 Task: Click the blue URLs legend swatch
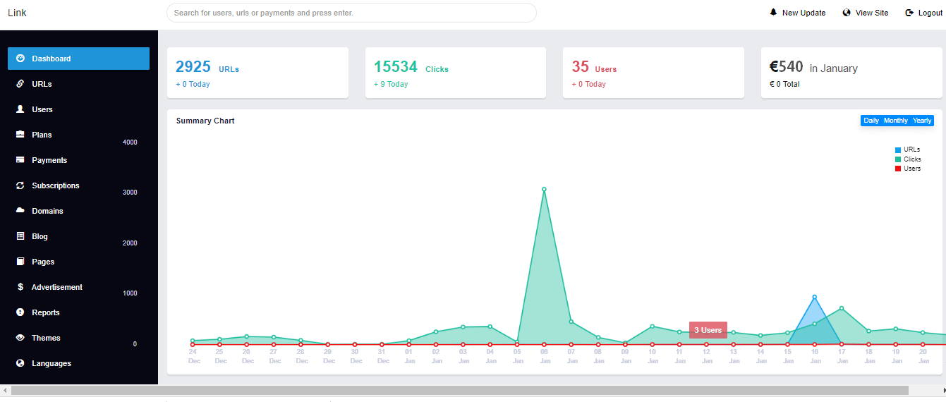(898, 150)
